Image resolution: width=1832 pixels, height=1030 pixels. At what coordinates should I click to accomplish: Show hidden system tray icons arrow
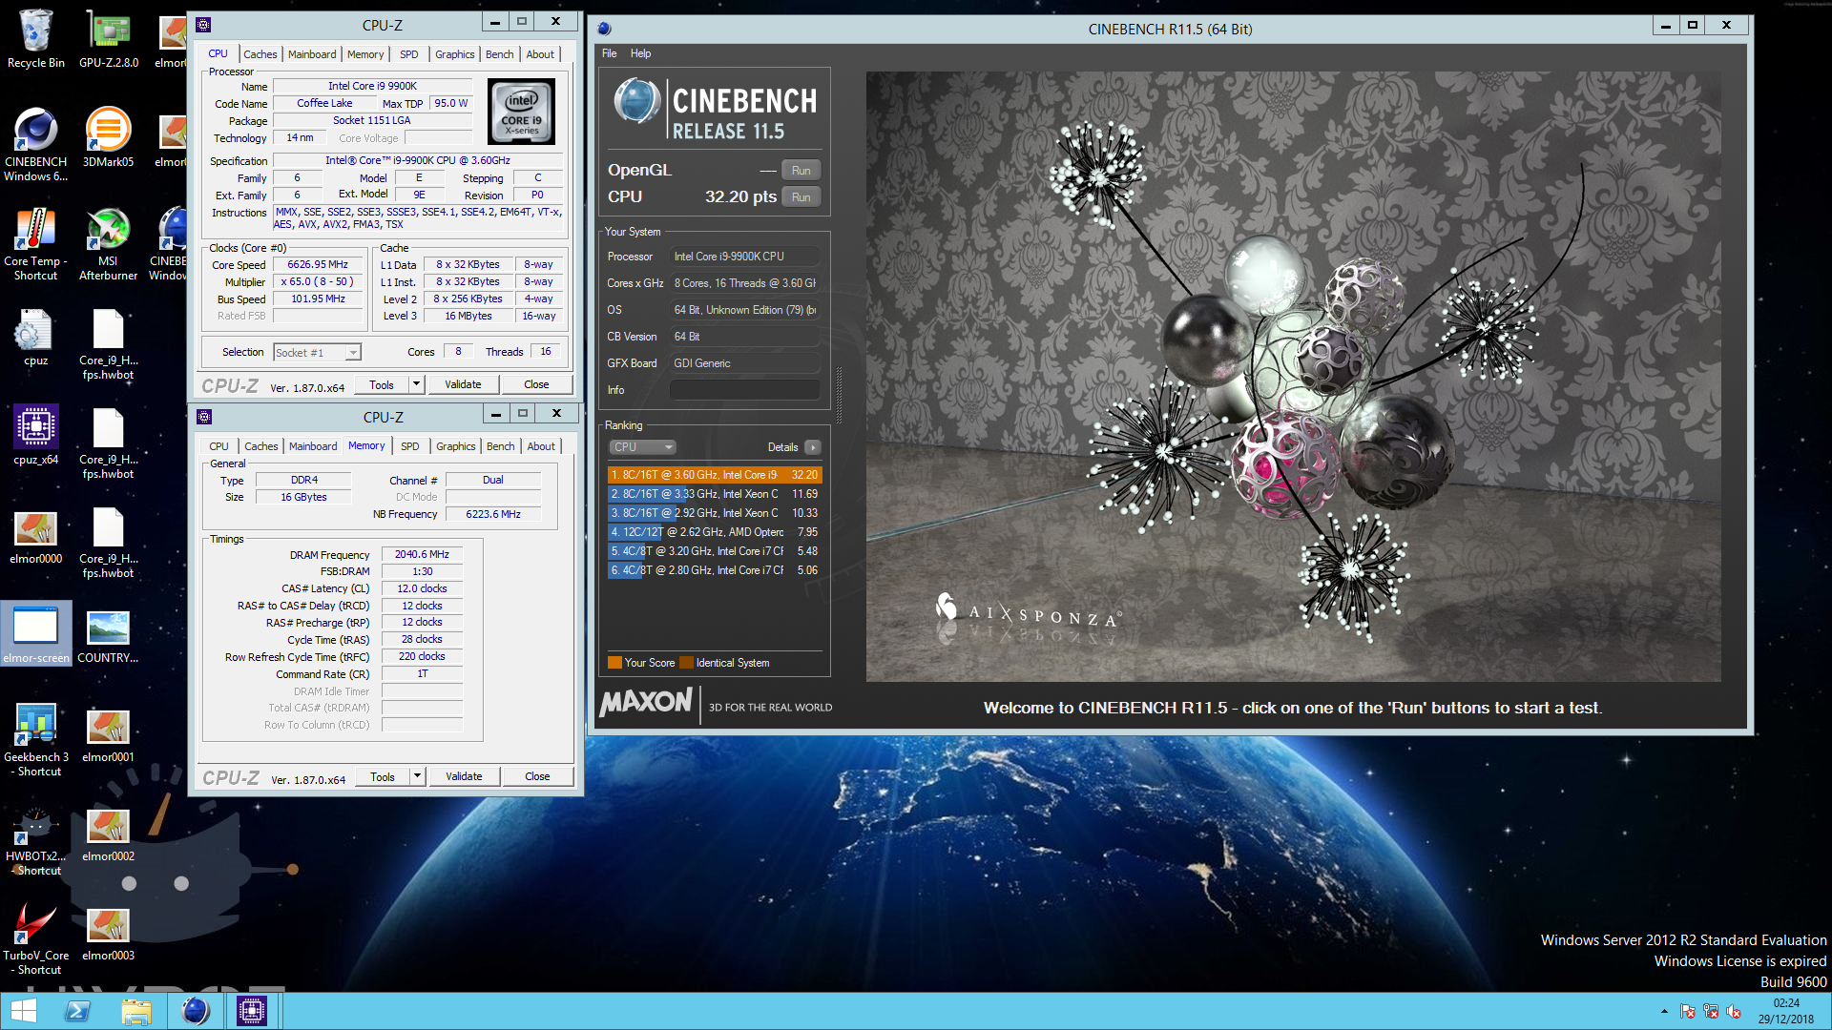click(1664, 1011)
